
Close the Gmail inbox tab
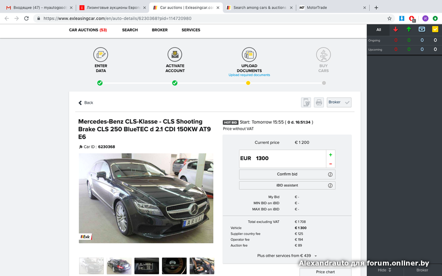click(71, 8)
